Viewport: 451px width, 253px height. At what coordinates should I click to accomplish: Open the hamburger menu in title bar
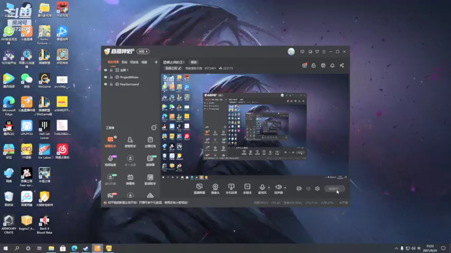(324, 52)
